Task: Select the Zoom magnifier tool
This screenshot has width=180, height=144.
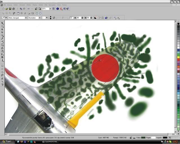Action: (3, 35)
